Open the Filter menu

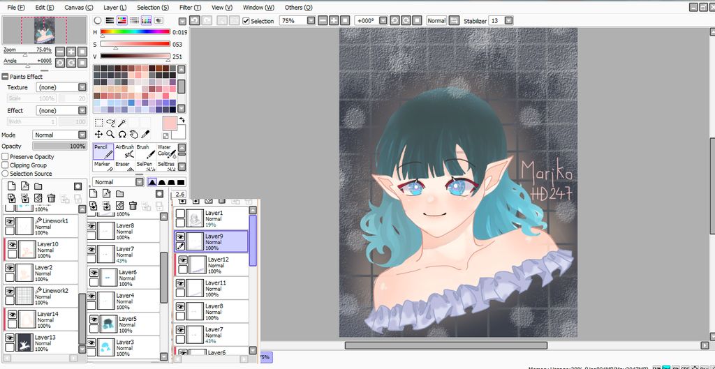(x=190, y=7)
